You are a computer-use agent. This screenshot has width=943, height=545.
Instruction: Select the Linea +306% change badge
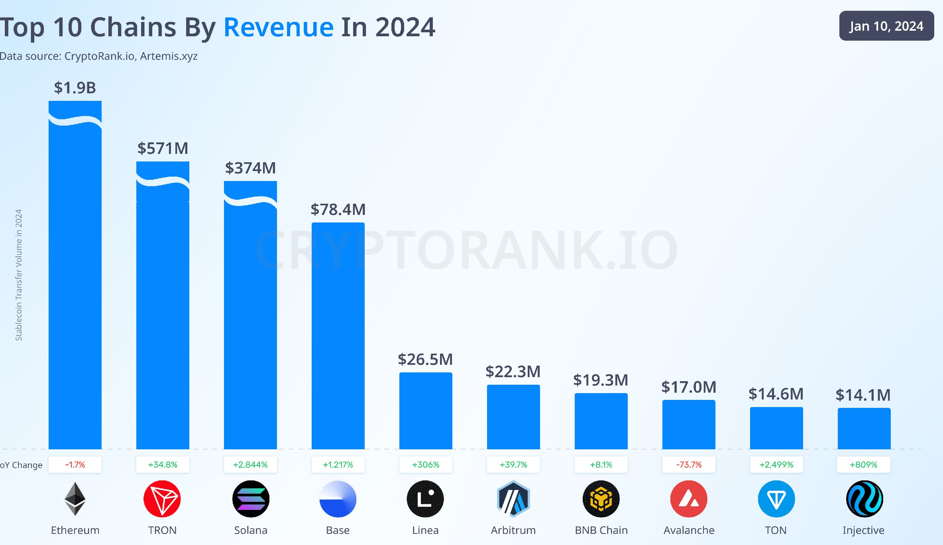tap(426, 464)
